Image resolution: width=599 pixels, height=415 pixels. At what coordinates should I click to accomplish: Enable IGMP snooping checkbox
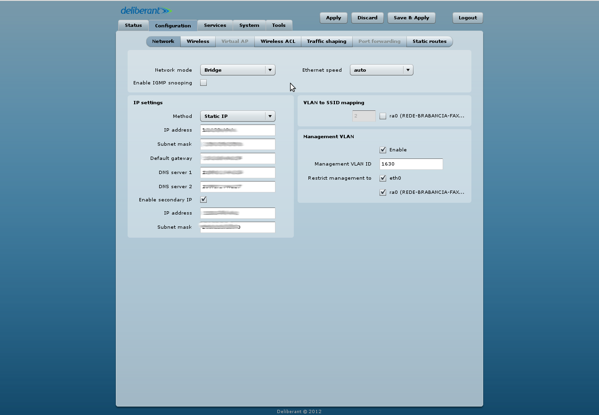tap(203, 83)
